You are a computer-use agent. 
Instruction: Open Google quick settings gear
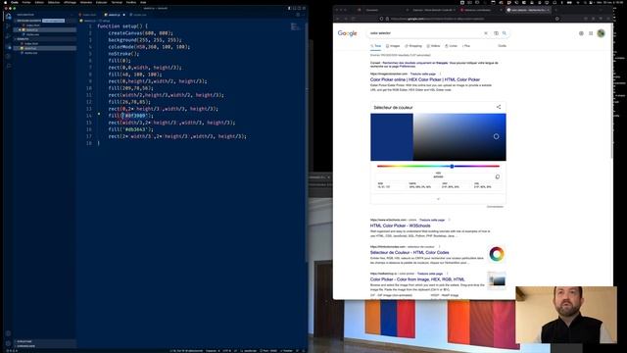coord(581,33)
